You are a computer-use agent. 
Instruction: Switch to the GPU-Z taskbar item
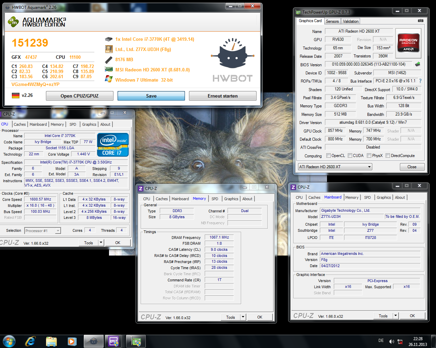click(136, 341)
